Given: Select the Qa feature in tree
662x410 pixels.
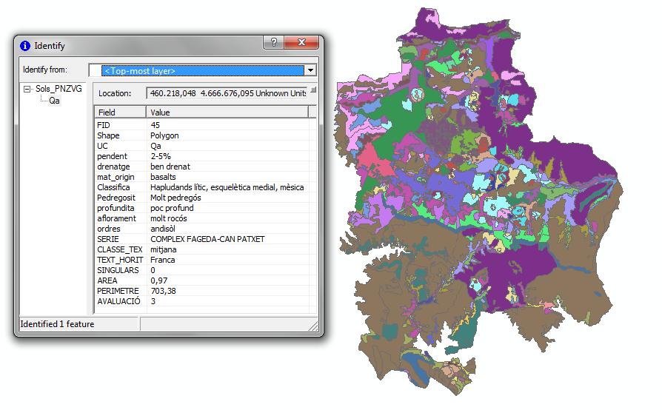Looking at the screenshot, I should point(54,101).
